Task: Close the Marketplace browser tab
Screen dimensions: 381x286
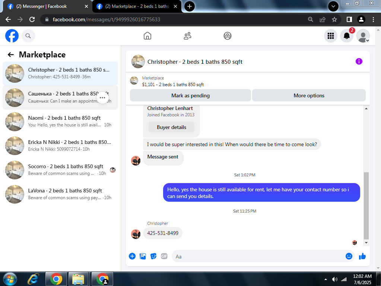Action: (x=175, y=6)
